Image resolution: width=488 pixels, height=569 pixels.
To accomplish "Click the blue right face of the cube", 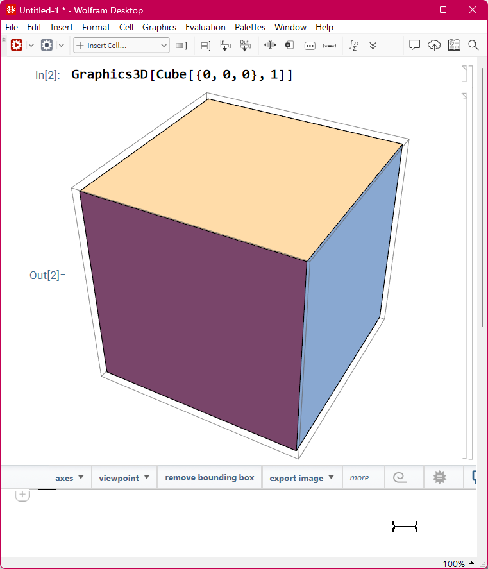I will click(x=348, y=298).
